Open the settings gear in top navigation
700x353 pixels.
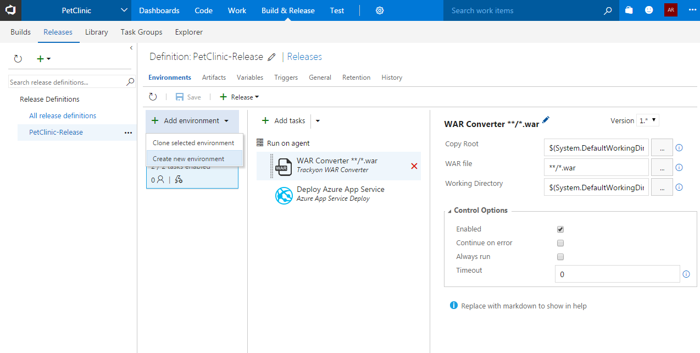[x=380, y=10]
